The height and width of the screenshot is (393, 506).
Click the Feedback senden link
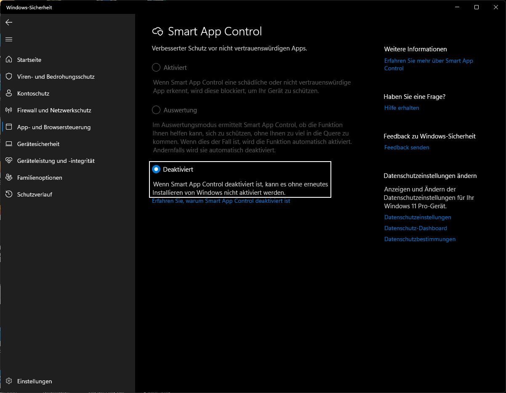[x=407, y=148]
